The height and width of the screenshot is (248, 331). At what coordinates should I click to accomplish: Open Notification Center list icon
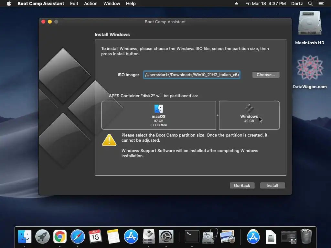point(320,4)
